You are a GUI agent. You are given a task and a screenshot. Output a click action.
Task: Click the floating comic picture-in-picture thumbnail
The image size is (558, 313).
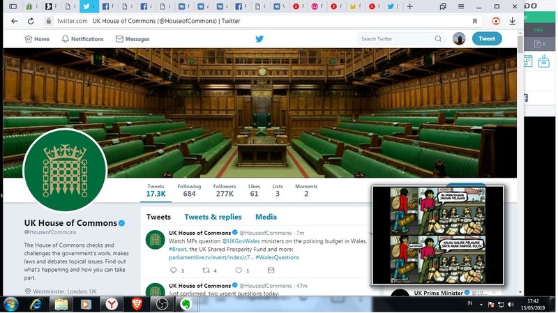(438, 235)
